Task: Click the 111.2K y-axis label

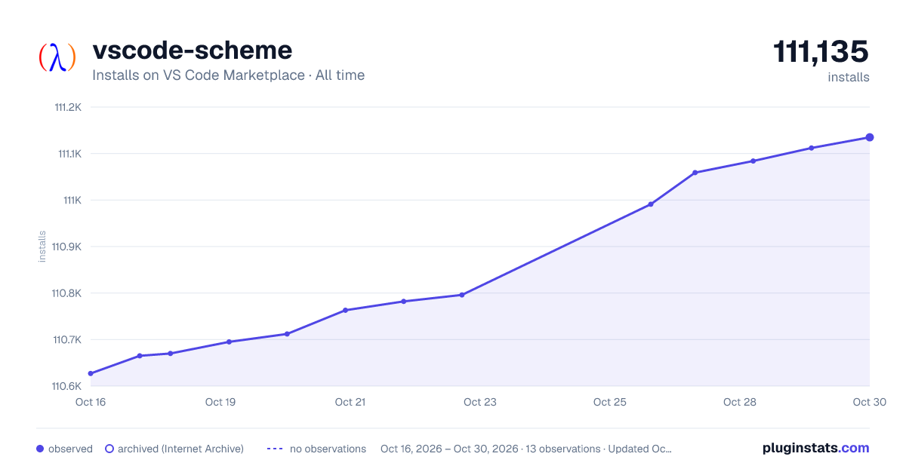Action: pos(68,107)
